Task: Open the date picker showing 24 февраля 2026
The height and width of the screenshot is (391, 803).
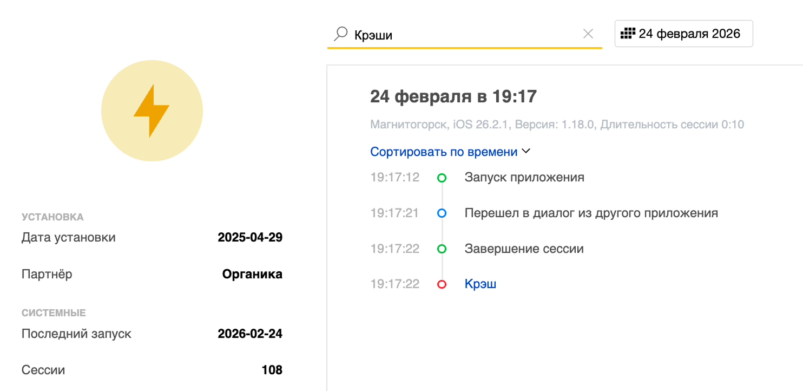Action: click(683, 33)
